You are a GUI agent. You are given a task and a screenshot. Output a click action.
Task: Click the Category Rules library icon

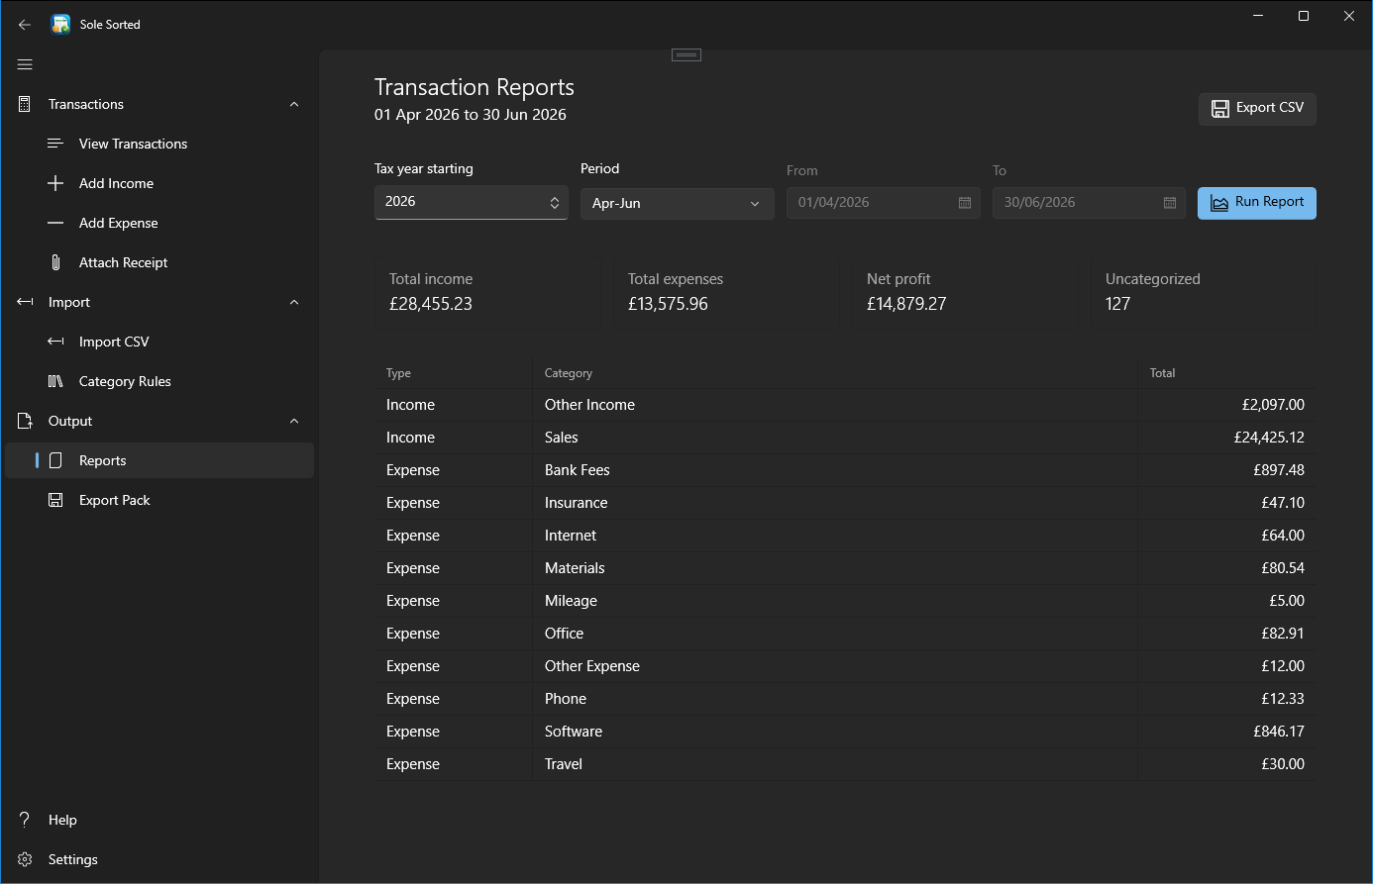(x=55, y=381)
